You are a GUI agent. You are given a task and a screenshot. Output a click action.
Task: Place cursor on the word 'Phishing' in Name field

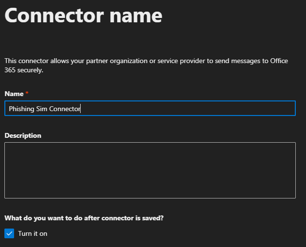coord(21,109)
